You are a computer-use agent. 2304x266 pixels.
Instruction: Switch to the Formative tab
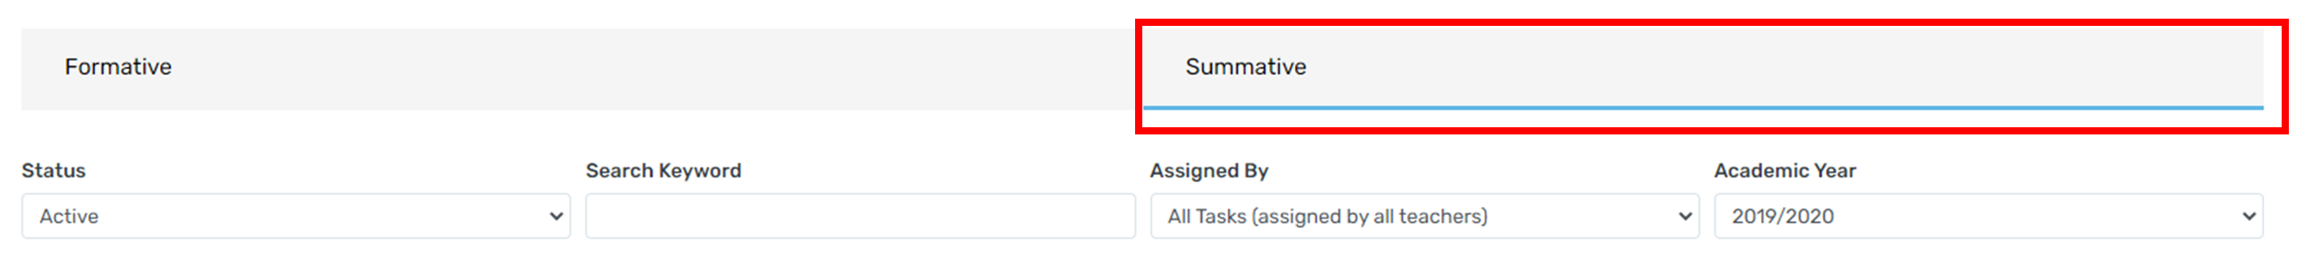pos(581,69)
